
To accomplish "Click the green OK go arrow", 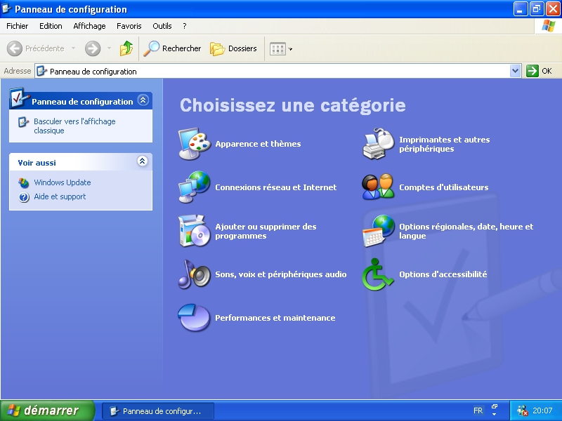I will pyautogui.click(x=532, y=71).
